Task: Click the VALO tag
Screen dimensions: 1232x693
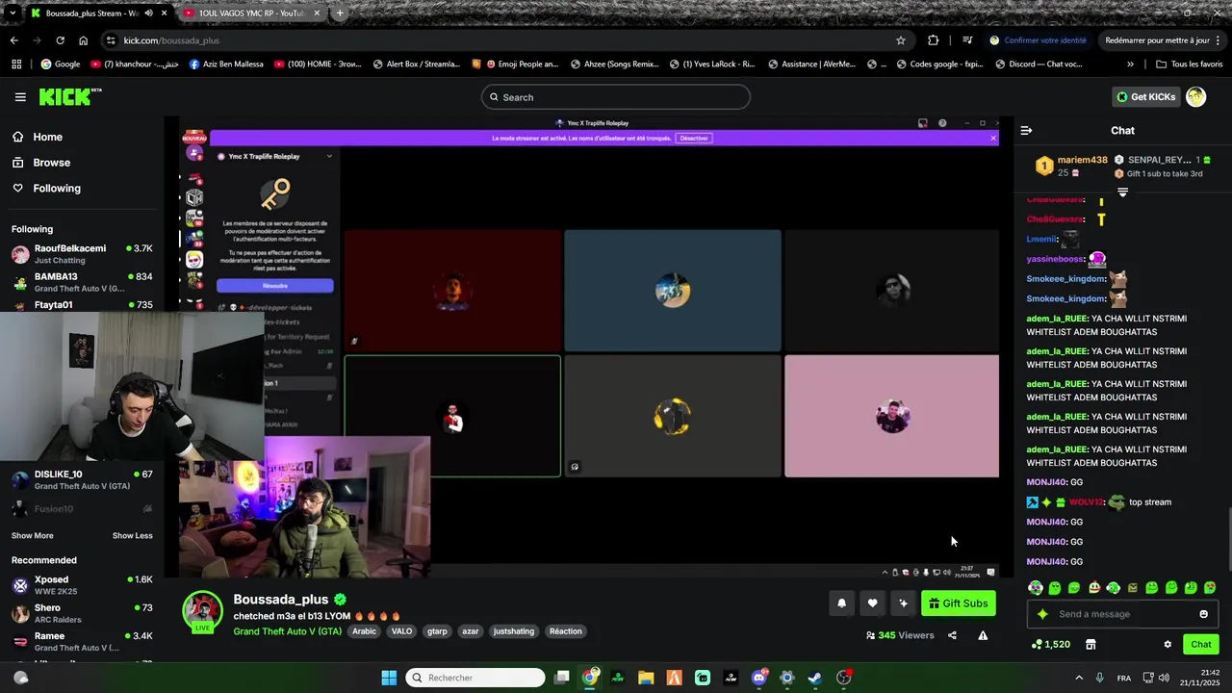Action: (x=401, y=631)
